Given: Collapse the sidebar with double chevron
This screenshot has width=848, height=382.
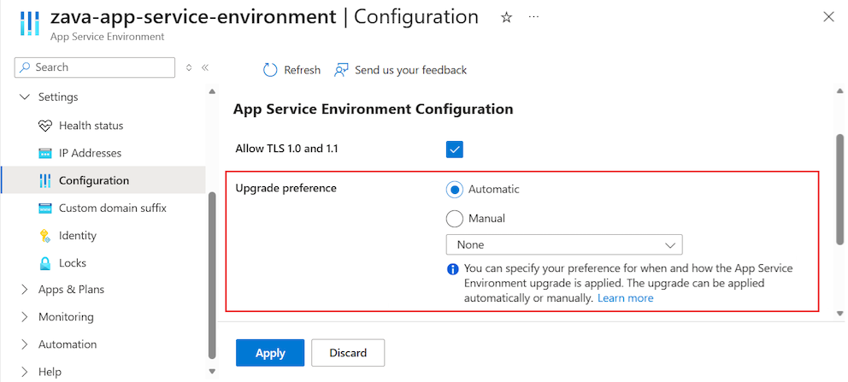Looking at the screenshot, I should 205,68.
